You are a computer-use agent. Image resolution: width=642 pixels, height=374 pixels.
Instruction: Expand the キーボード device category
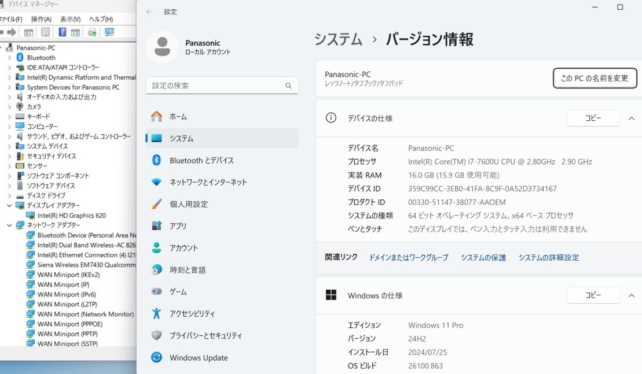9,117
